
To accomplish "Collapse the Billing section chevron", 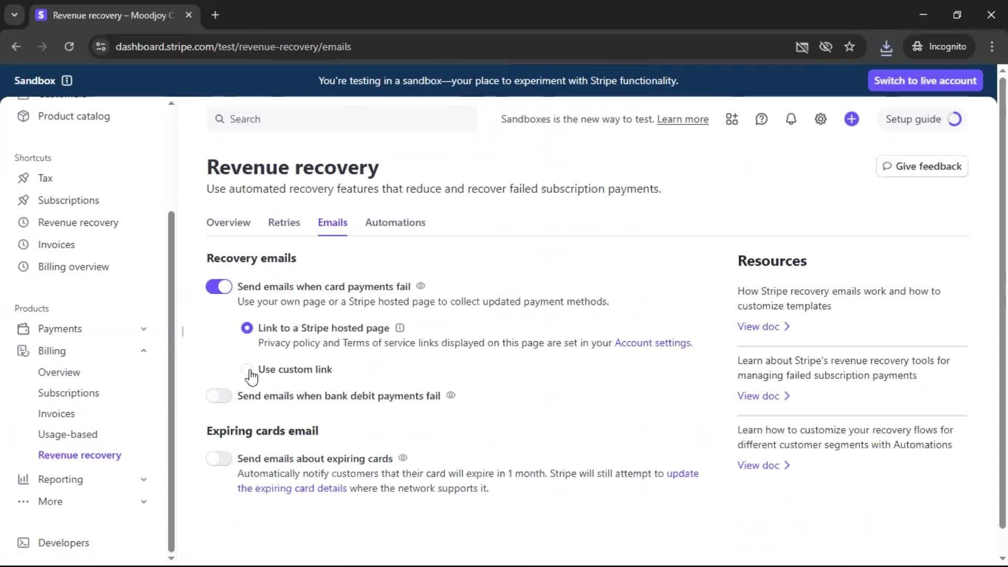I will click(143, 351).
